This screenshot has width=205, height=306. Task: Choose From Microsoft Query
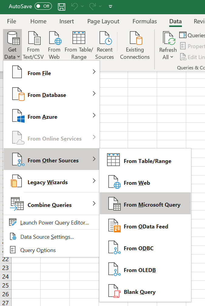click(145, 203)
